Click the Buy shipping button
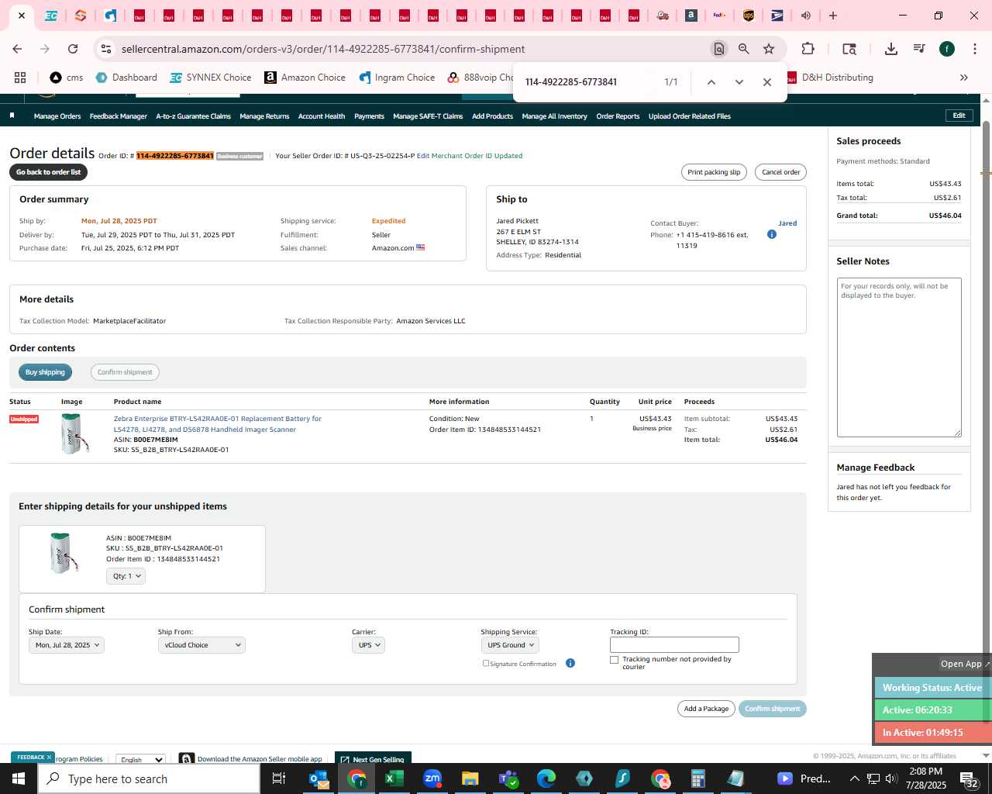 click(45, 372)
